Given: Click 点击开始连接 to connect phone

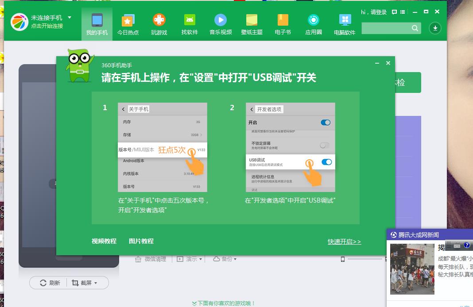Looking at the screenshot, I should pos(47,26).
